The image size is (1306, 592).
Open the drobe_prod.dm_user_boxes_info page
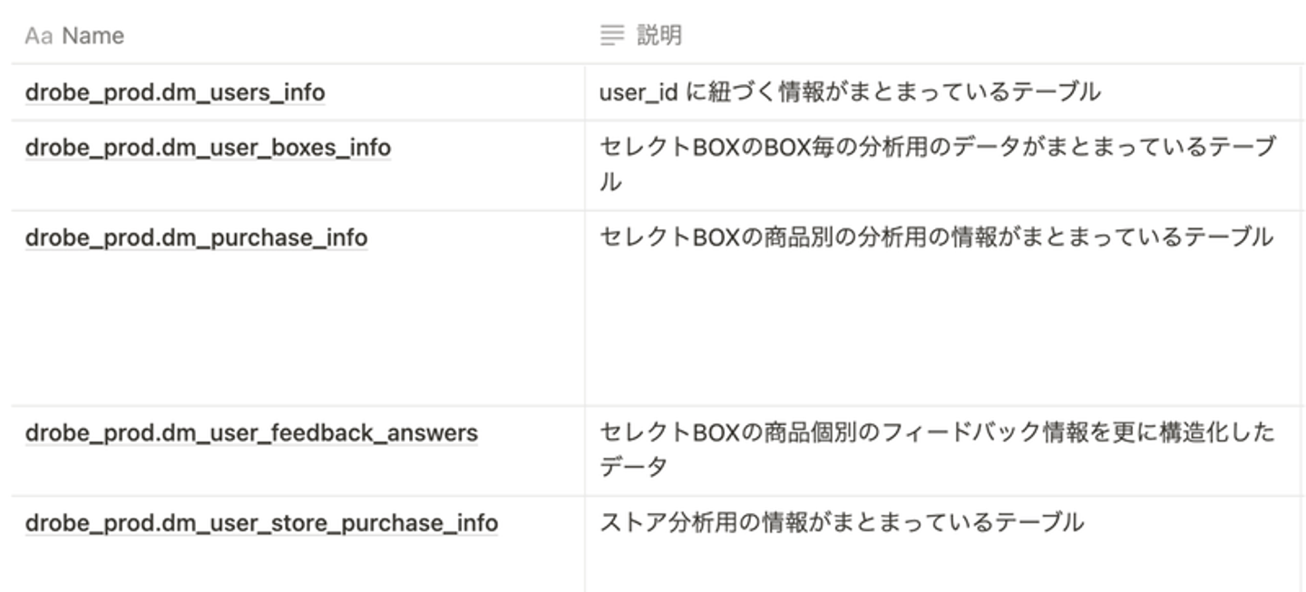pyautogui.click(x=208, y=148)
